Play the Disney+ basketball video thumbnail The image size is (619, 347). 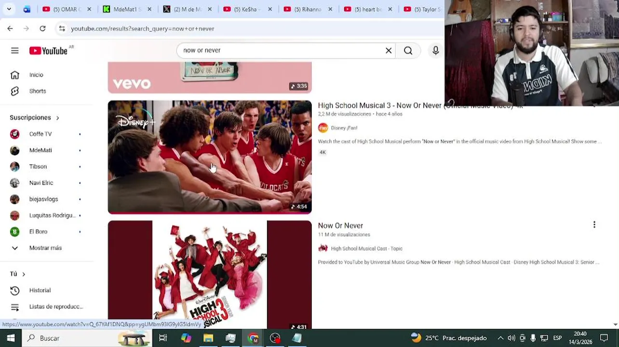210,157
